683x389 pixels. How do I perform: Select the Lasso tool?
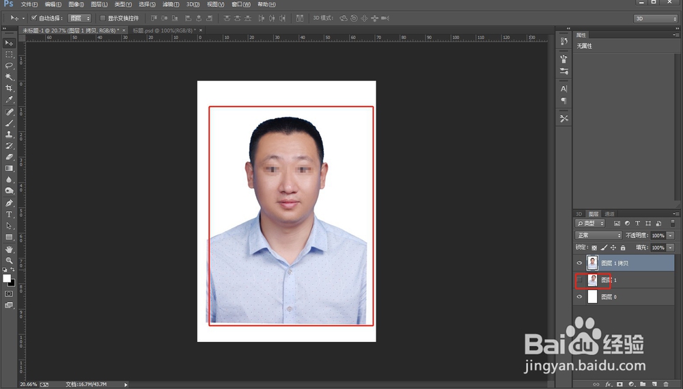(x=9, y=66)
